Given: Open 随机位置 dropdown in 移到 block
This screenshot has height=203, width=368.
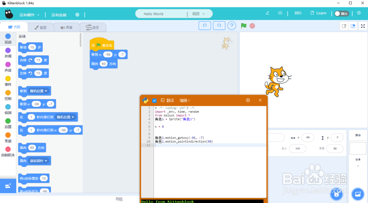Looking at the screenshot, I should coord(39,91).
